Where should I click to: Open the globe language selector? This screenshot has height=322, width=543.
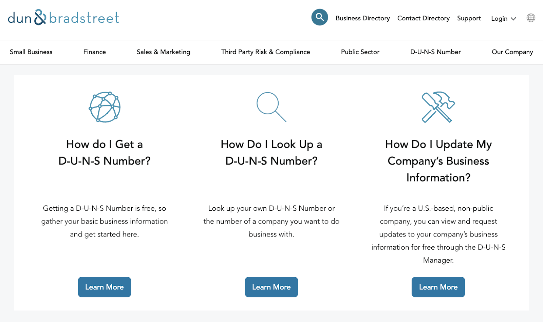click(531, 18)
